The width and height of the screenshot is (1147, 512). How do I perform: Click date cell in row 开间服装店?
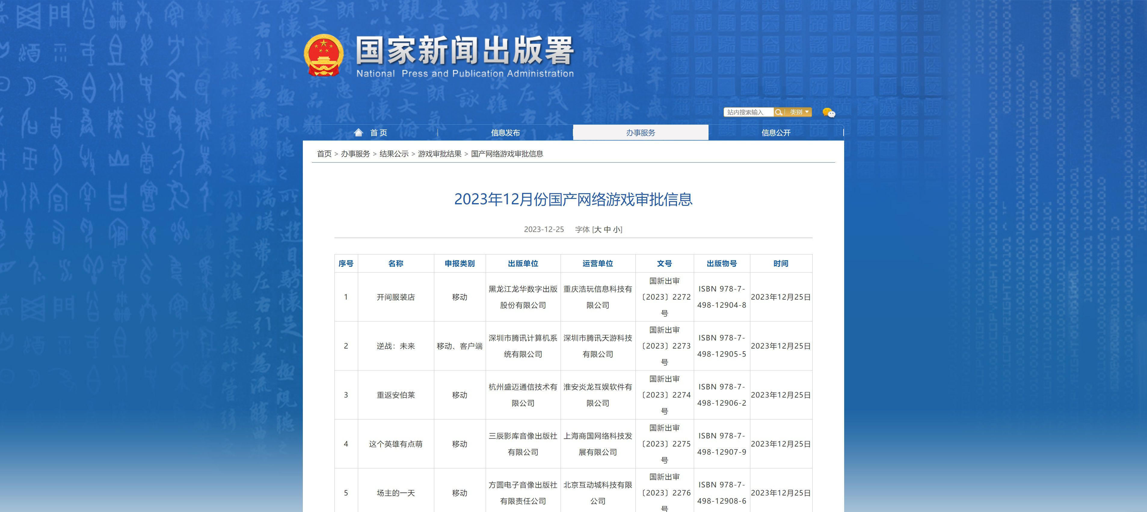(780, 297)
